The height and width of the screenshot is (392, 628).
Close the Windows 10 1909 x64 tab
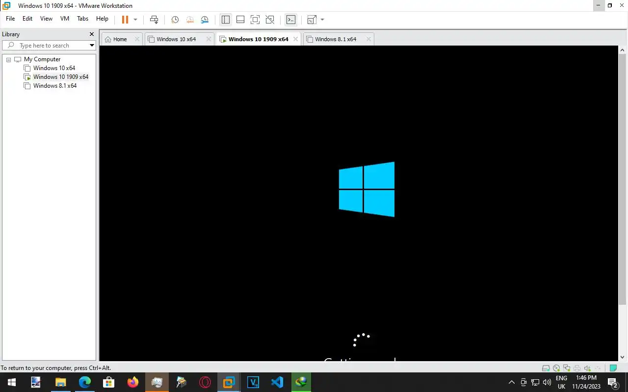click(x=296, y=39)
